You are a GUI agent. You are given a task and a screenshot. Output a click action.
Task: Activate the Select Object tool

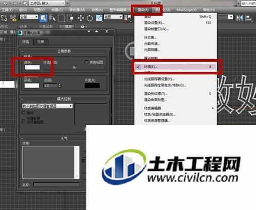[x=43, y=18]
